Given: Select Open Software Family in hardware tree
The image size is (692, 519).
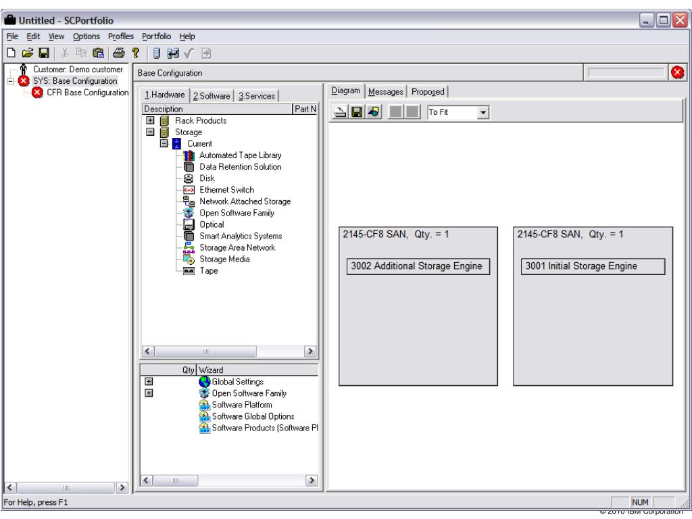Looking at the screenshot, I should click(237, 213).
